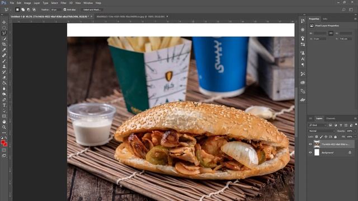Select the Quick Selection tool
This screenshot has height=201, width=358.
tap(4, 39)
